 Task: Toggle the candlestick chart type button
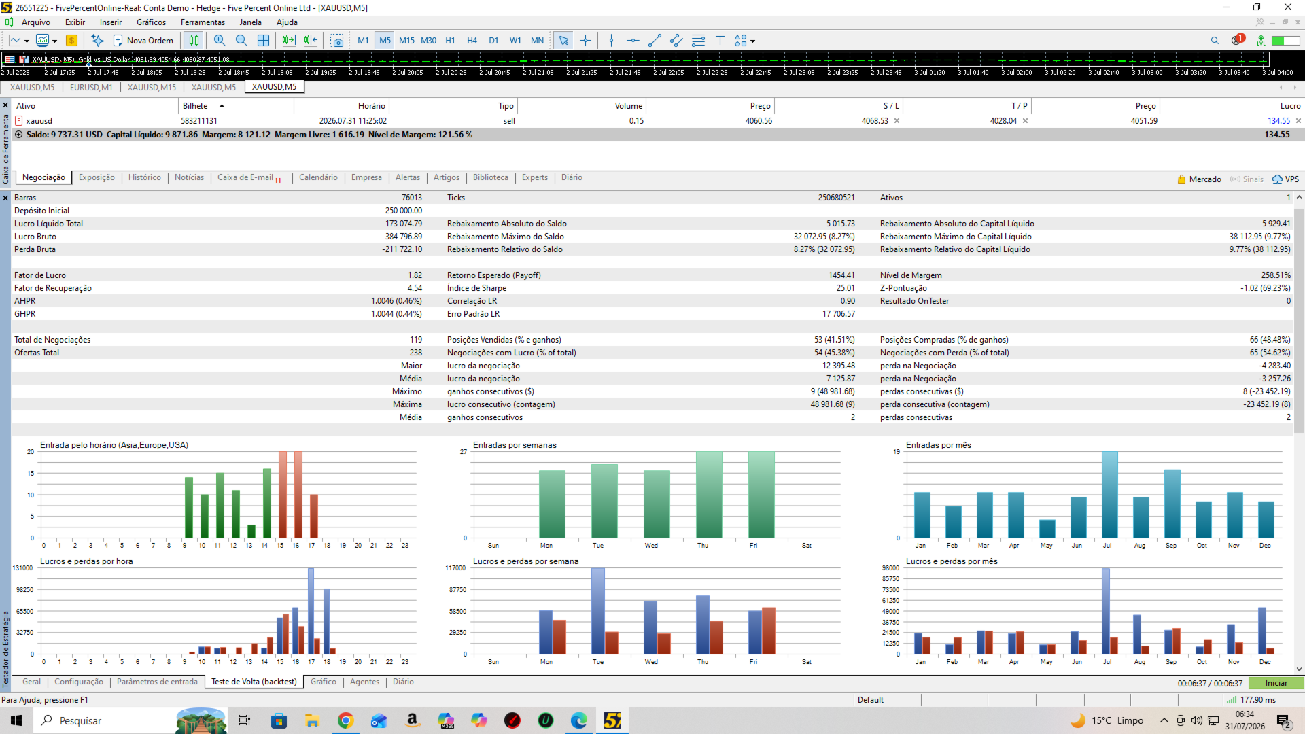pos(194,41)
